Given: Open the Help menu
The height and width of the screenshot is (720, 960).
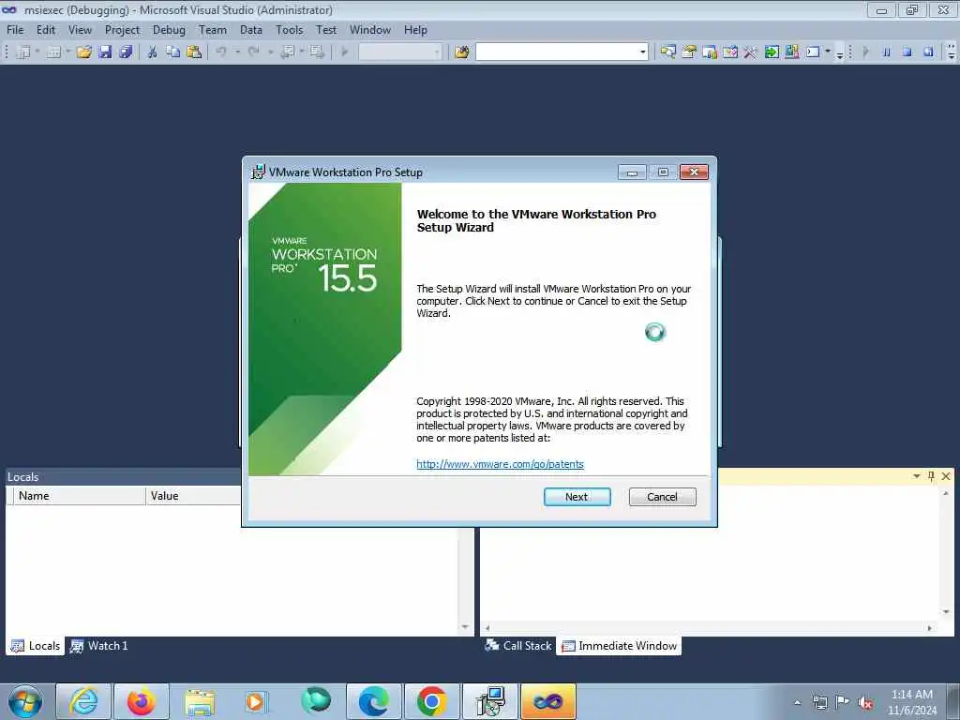Looking at the screenshot, I should (415, 29).
